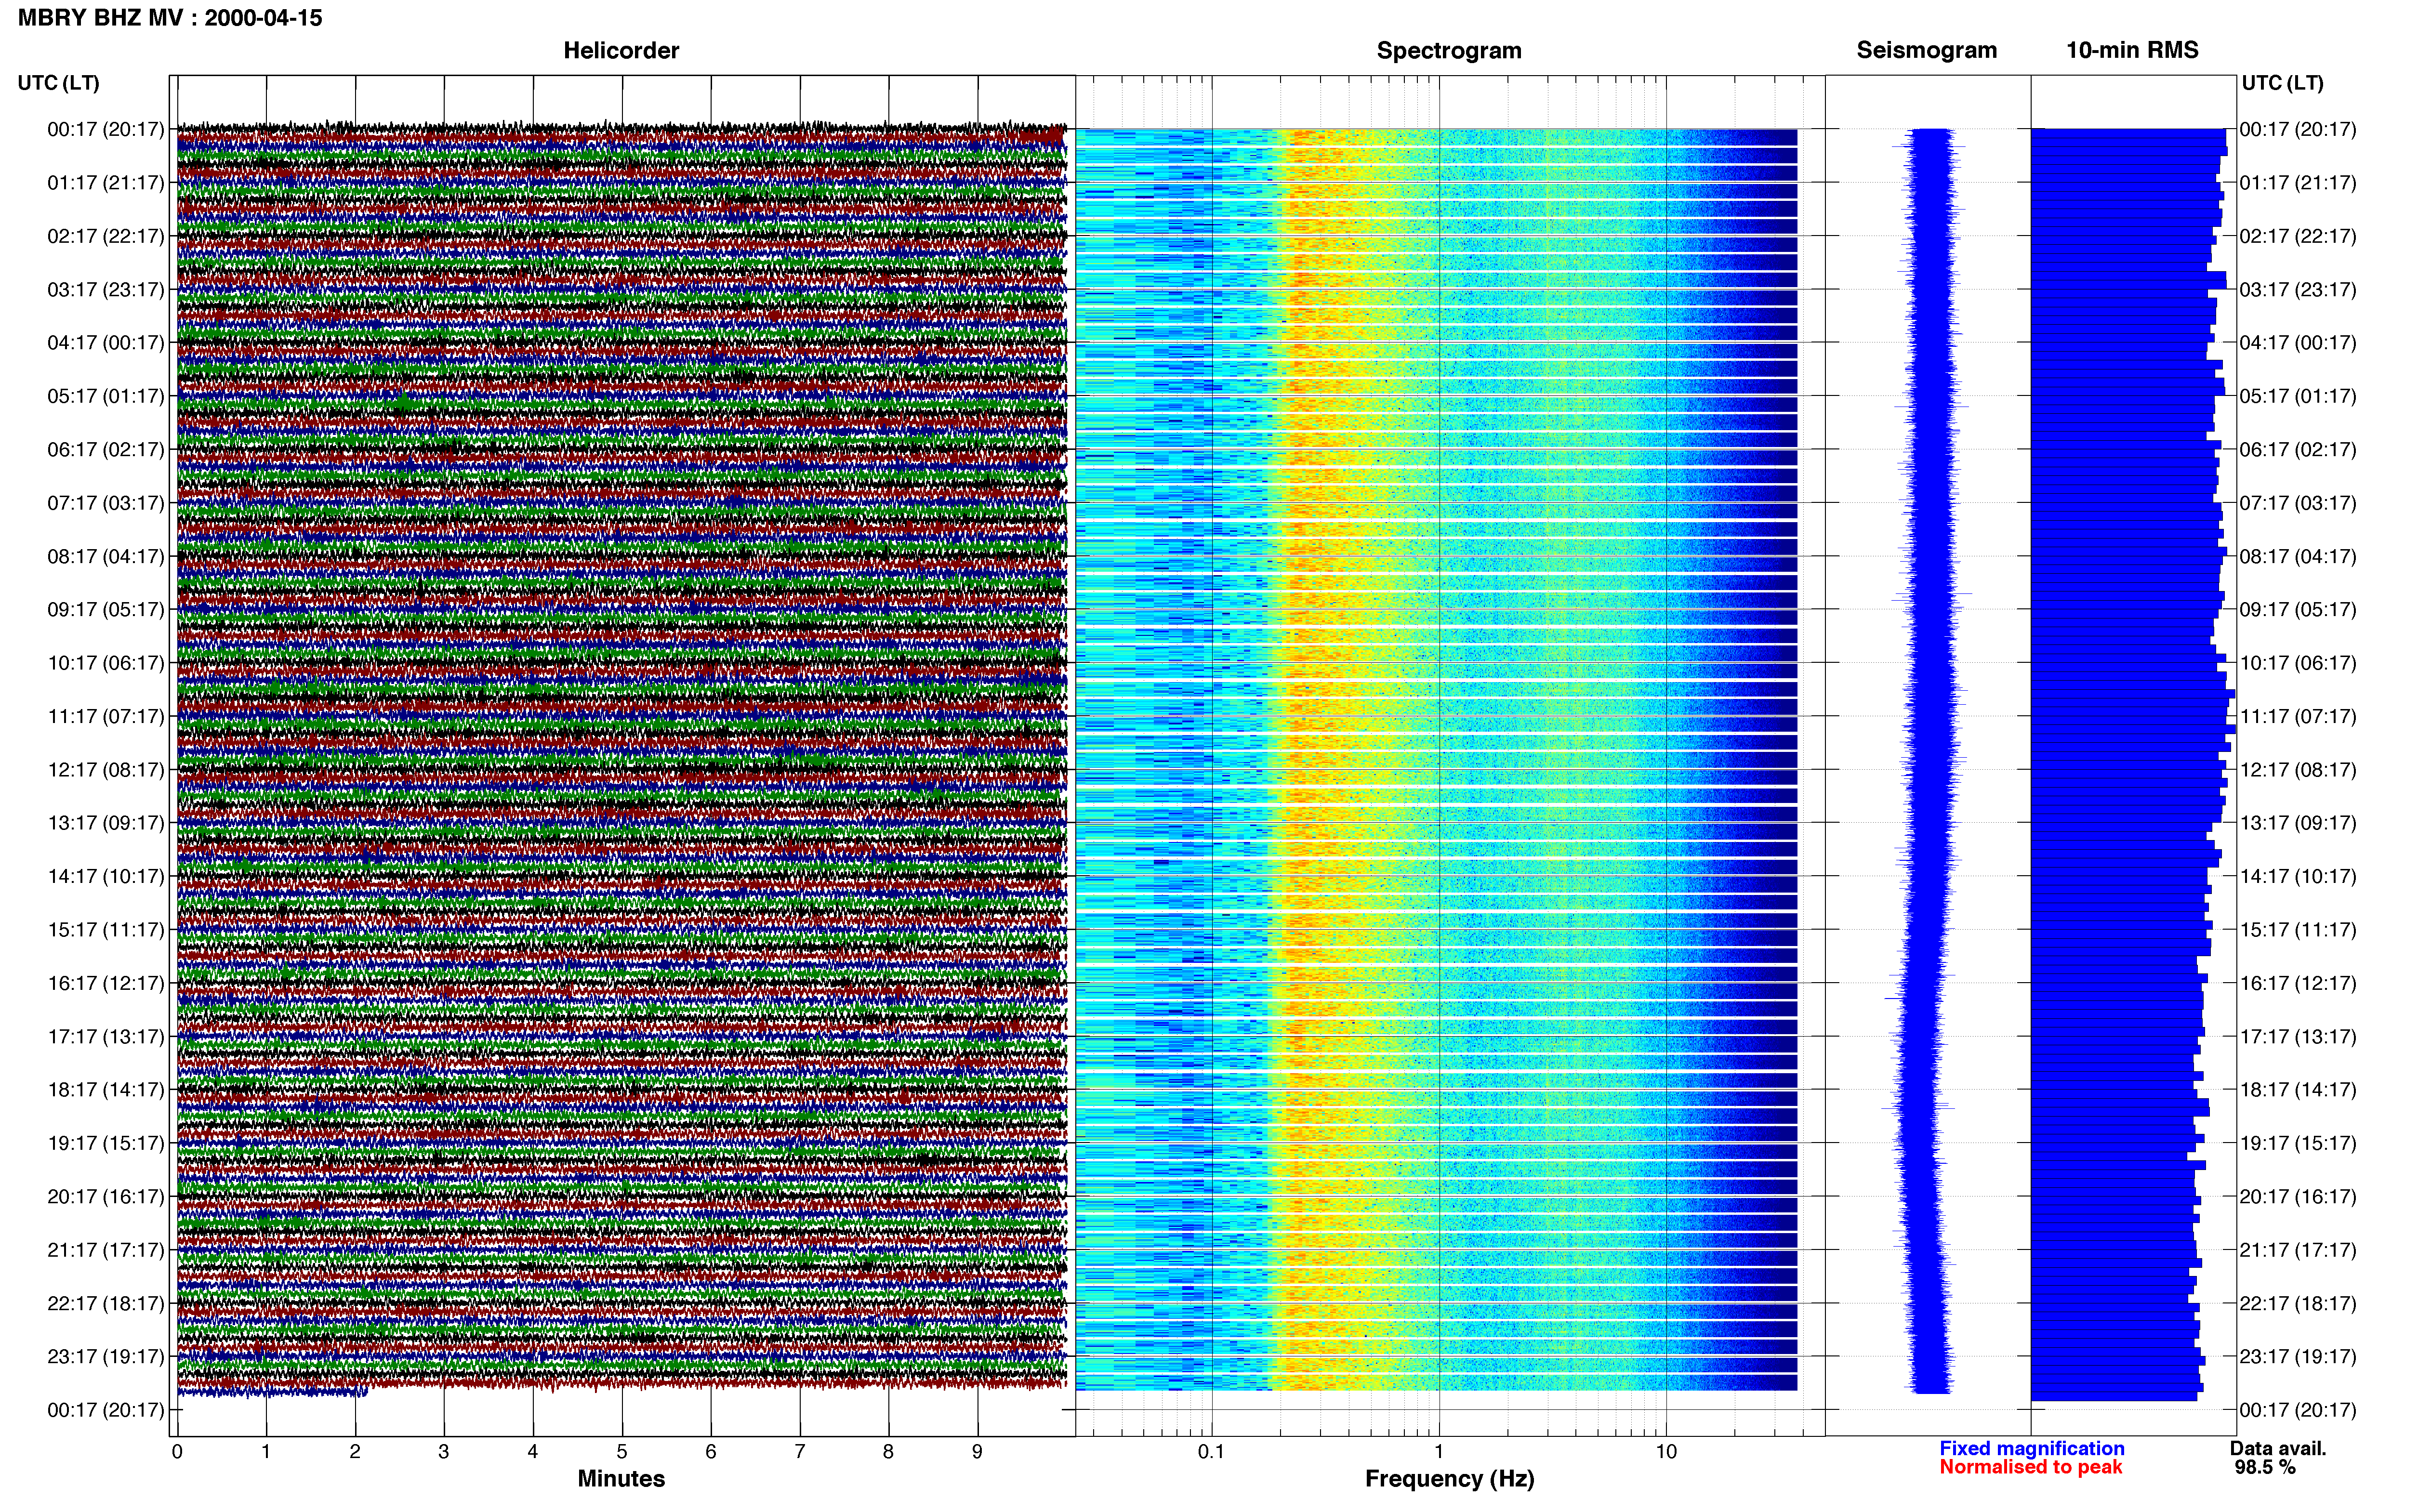Click the 'Frequency (Hz)' x-axis label
The width and height of the screenshot is (2418, 1512).
coord(1449,1479)
